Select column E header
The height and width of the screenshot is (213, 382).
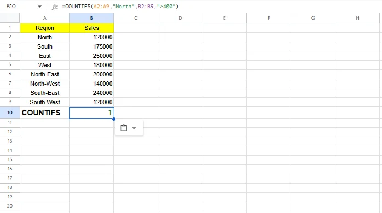[x=224, y=18]
